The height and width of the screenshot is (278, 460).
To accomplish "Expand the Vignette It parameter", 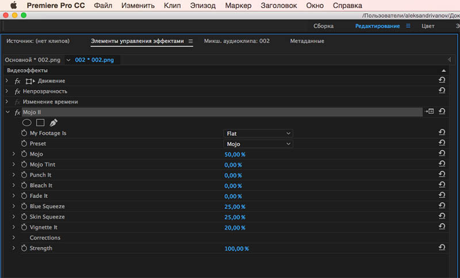I will [13, 227].
